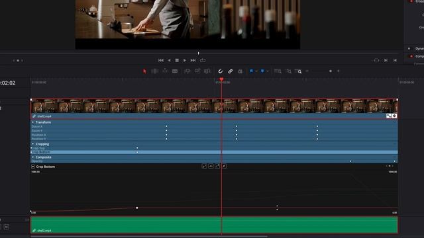Viewport: 424px width, 238px height.
Task: Click the minus zoom out button
Action: (x=307, y=71)
